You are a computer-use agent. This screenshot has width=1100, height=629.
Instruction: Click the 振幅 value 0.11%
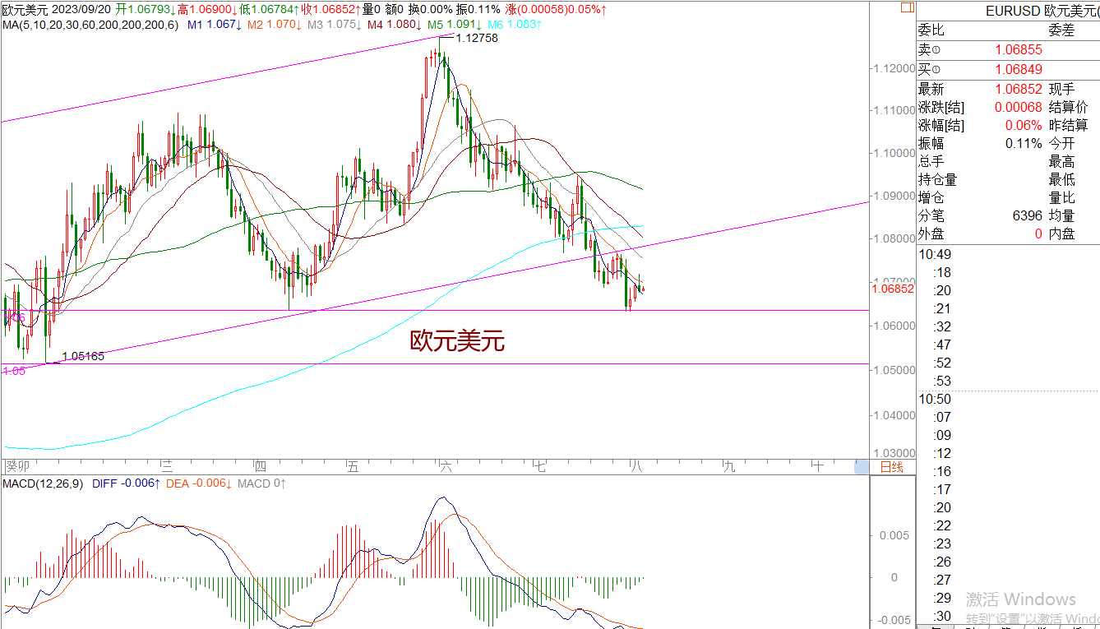(1024, 144)
